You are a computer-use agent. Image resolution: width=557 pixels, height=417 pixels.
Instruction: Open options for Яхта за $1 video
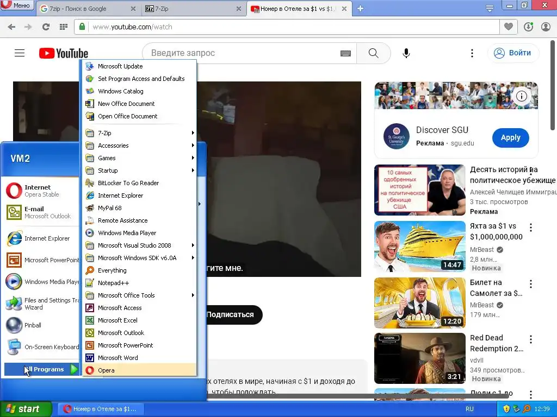(x=531, y=228)
